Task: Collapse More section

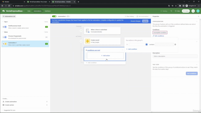Action: point(3,32)
